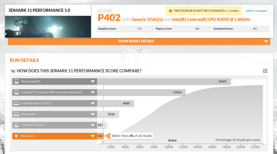This screenshot has width=277, height=154.
Task: Click the Percentage of results per score caption
Action: coord(238,140)
